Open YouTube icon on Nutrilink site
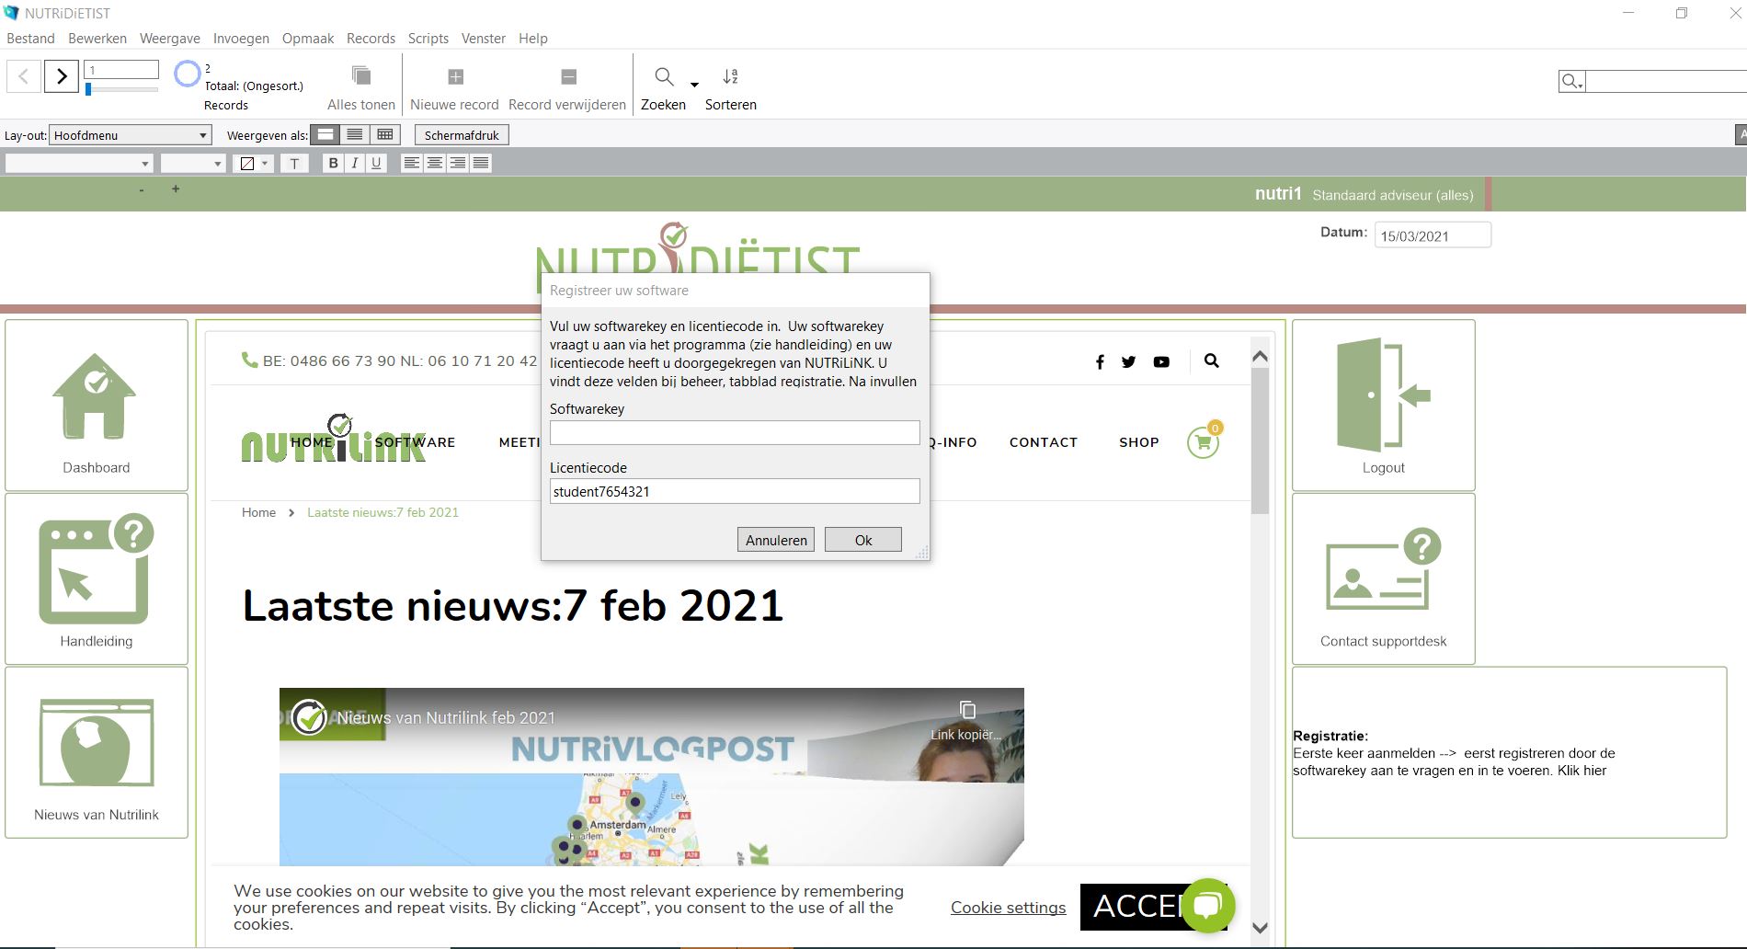The height and width of the screenshot is (949, 1747). (x=1161, y=361)
